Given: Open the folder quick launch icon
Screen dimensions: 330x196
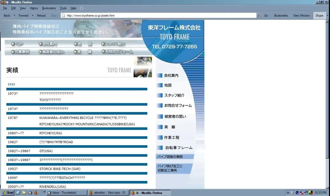Looking at the screenshot, I should 24,192.
